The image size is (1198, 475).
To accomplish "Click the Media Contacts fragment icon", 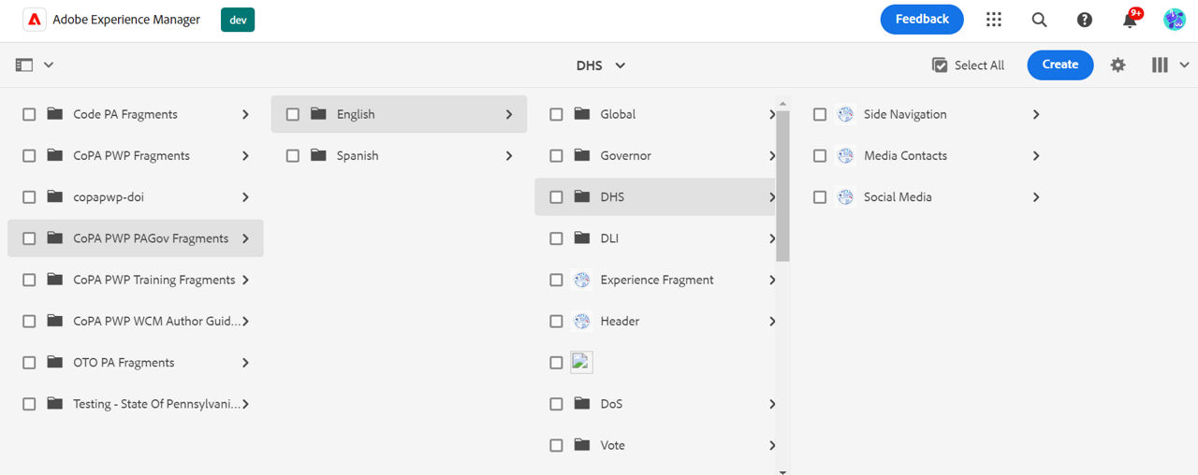I will 845,156.
